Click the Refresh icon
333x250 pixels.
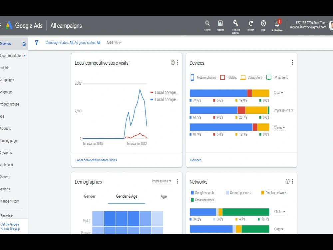(251, 26)
